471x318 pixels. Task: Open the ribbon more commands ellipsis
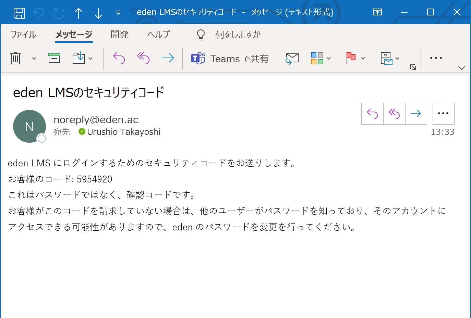436,58
